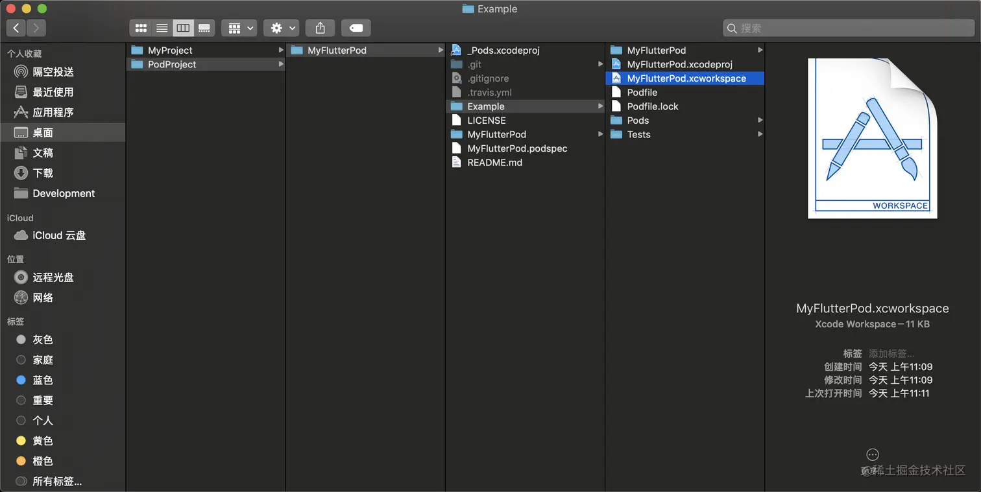Select the MyFlutterPod.xcworkspace row
981x492 pixels.
coord(685,78)
